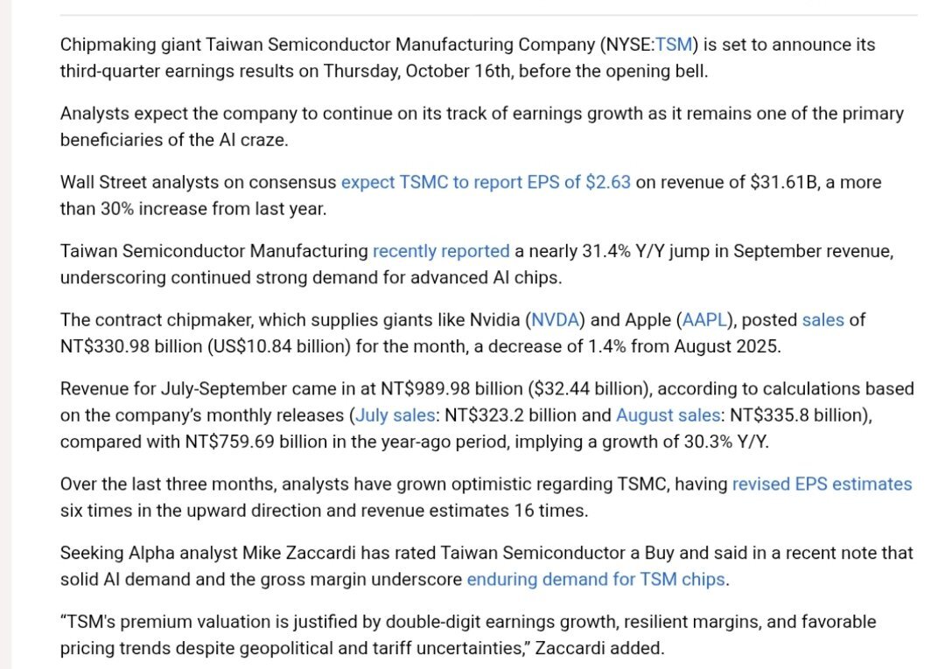Open the 'recently reported' link
This screenshot has width=945, height=669.
click(441, 252)
